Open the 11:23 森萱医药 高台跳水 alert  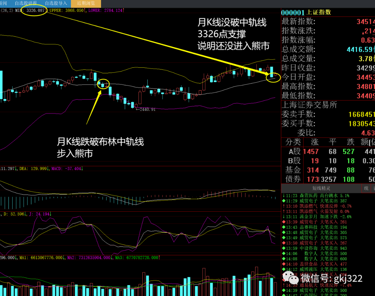pos(316,196)
